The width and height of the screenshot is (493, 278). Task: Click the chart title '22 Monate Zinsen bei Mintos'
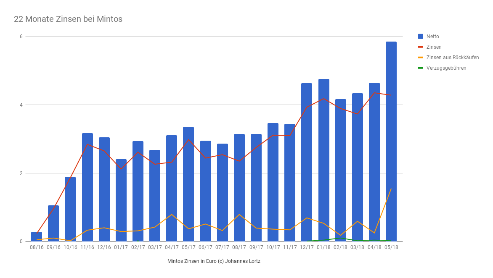click(x=68, y=19)
